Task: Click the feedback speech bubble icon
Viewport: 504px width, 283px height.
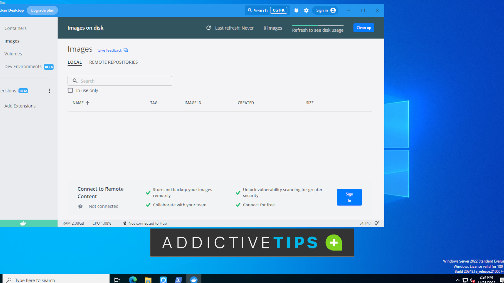Action: (x=126, y=50)
